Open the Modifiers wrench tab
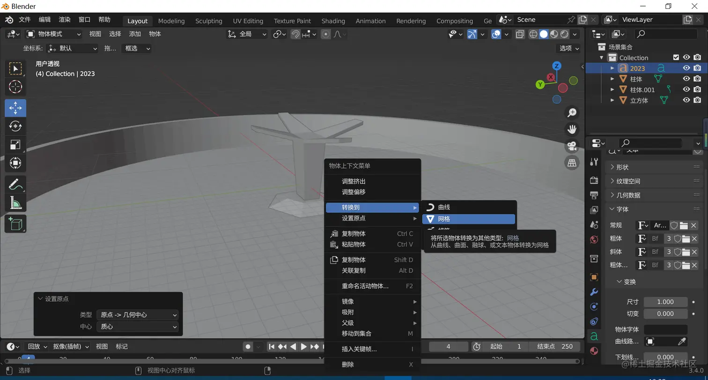This screenshot has width=708, height=380. pyautogui.click(x=594, y=292)
